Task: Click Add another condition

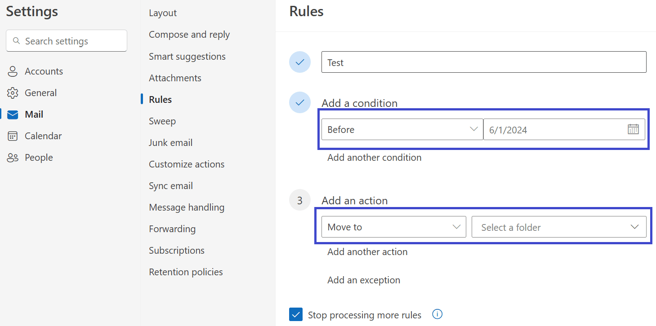Action: [x=374, y=157]
